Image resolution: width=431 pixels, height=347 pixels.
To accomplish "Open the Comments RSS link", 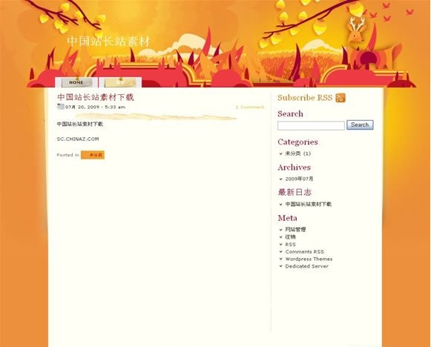I will 305,251.
